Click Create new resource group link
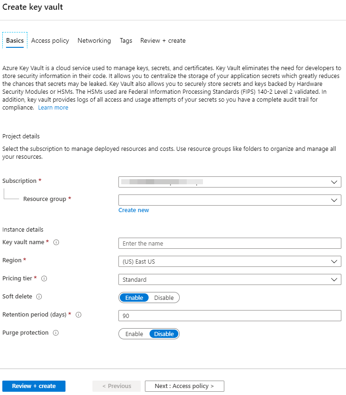Viewport: 346px width, 395px height. 134,210
